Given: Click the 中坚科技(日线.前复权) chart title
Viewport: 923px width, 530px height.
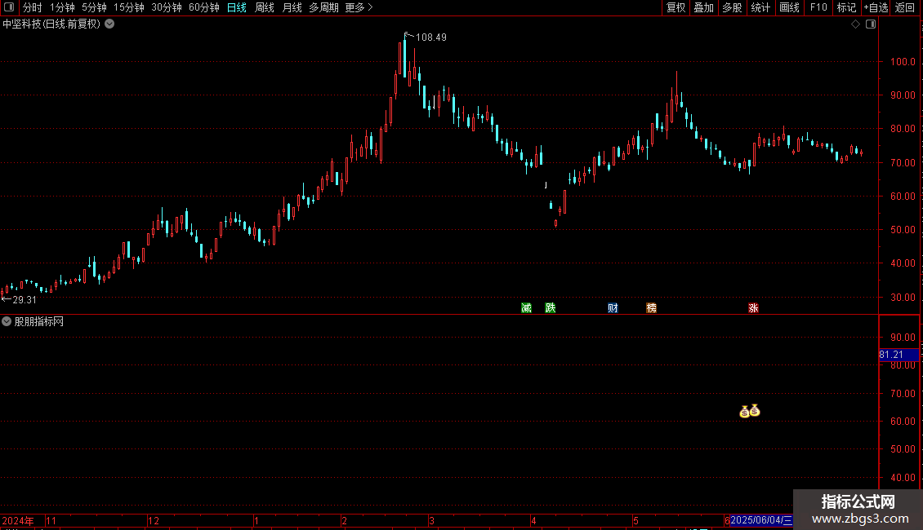Looking at the screenshot, I should coord(51,24).
